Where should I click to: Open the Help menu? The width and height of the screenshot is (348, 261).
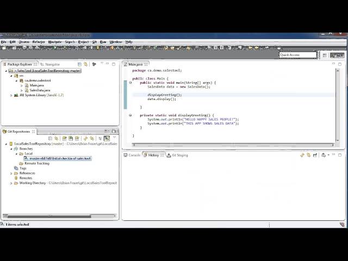129,42
